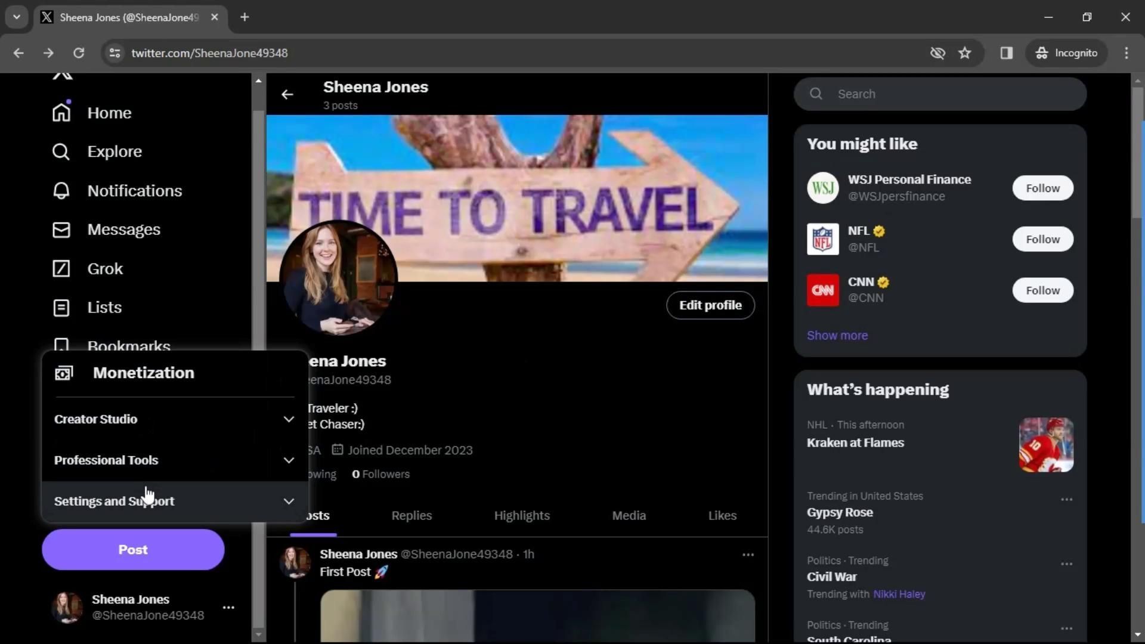This screenshot has width=1145, height=644.
Task: Switch to the Media tab
Action: [x=629, y=516]
